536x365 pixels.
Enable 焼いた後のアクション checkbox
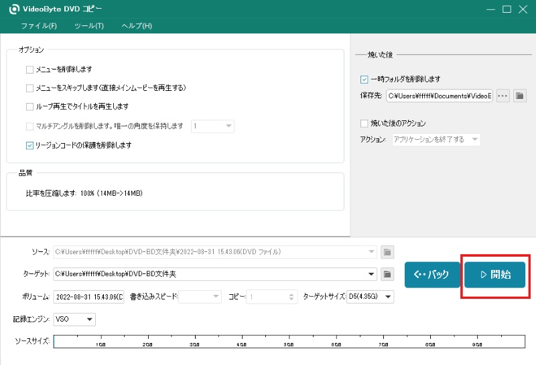pos(364,124)
